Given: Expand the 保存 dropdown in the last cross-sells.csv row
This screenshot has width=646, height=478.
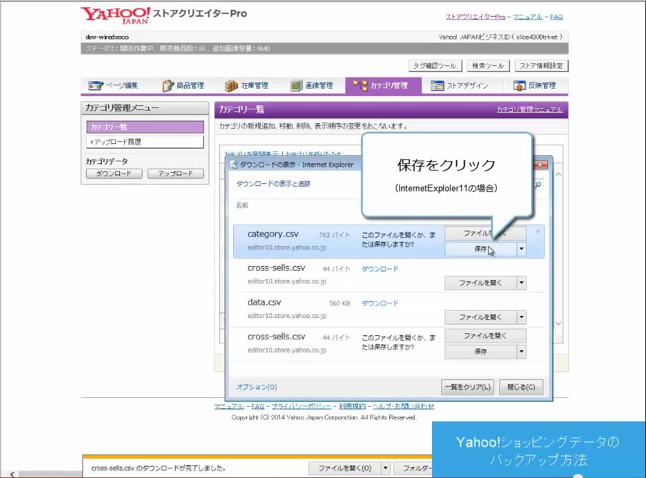Looking at the screenshot, I should (521, 351).
